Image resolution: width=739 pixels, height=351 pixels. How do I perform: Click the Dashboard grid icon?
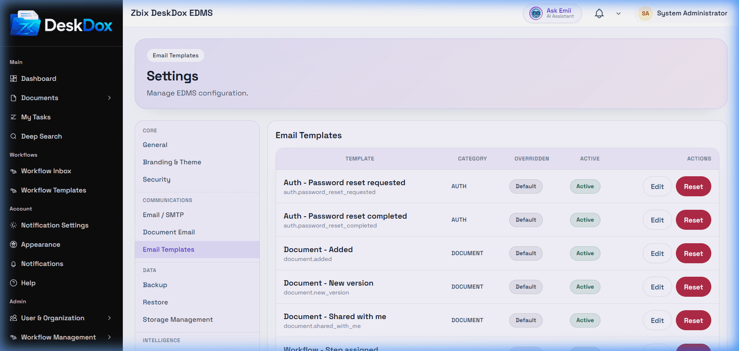tap(13, 79)
